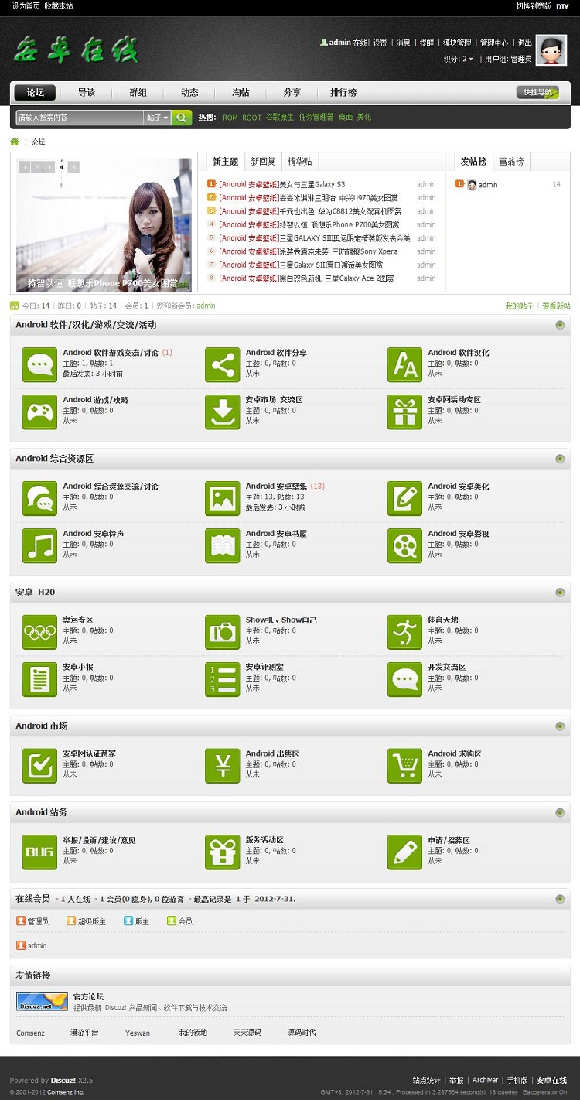Open the 申请/招募区 pencil icon

tap(405, 852)
